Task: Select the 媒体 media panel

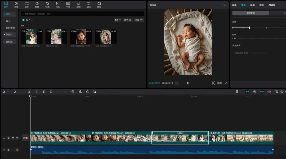Action: coord(6,5)
